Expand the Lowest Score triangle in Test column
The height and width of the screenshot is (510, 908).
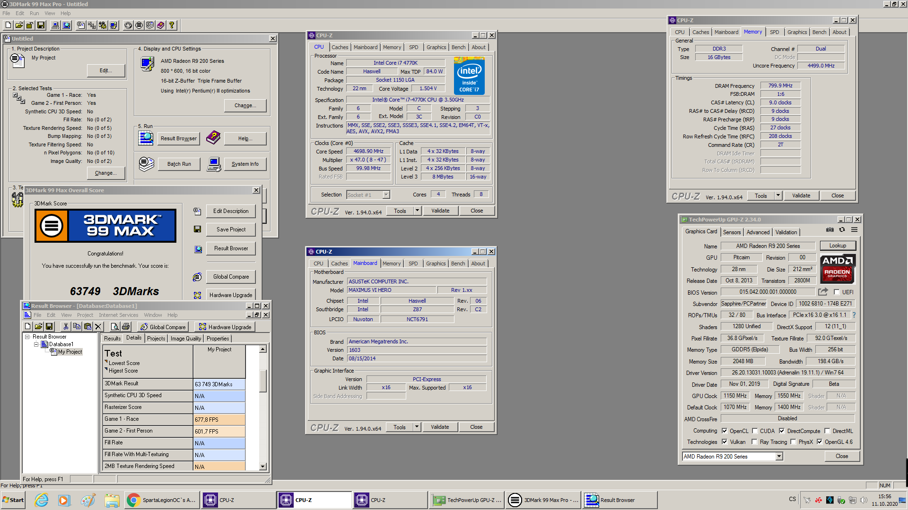click(x=106, y=361)
